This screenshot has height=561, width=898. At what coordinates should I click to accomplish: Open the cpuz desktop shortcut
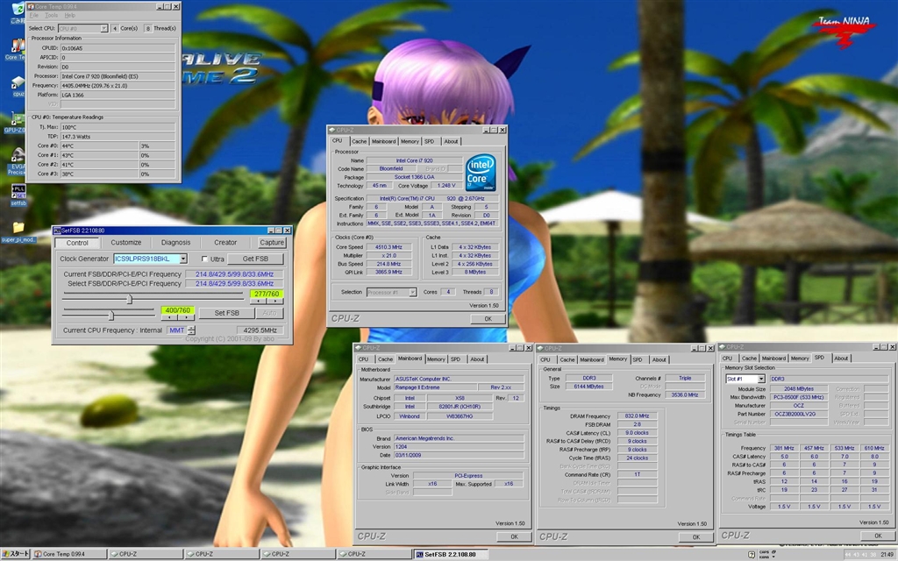click(x=18, y=86)
